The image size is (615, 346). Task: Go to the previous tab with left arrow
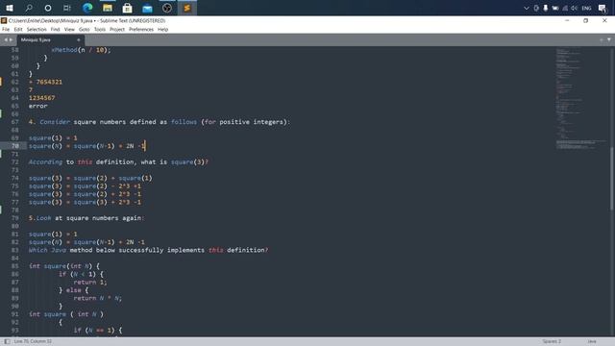(6, 39)
